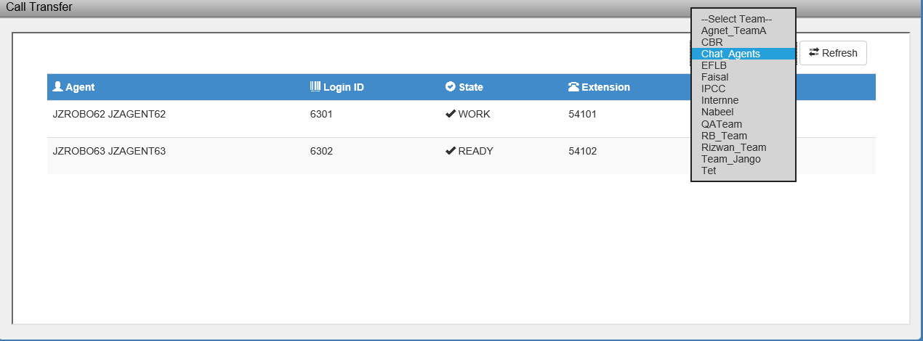This screenshot has height=341, width=923.
Task: Click the Refresh button
Action: click(833, 53)
